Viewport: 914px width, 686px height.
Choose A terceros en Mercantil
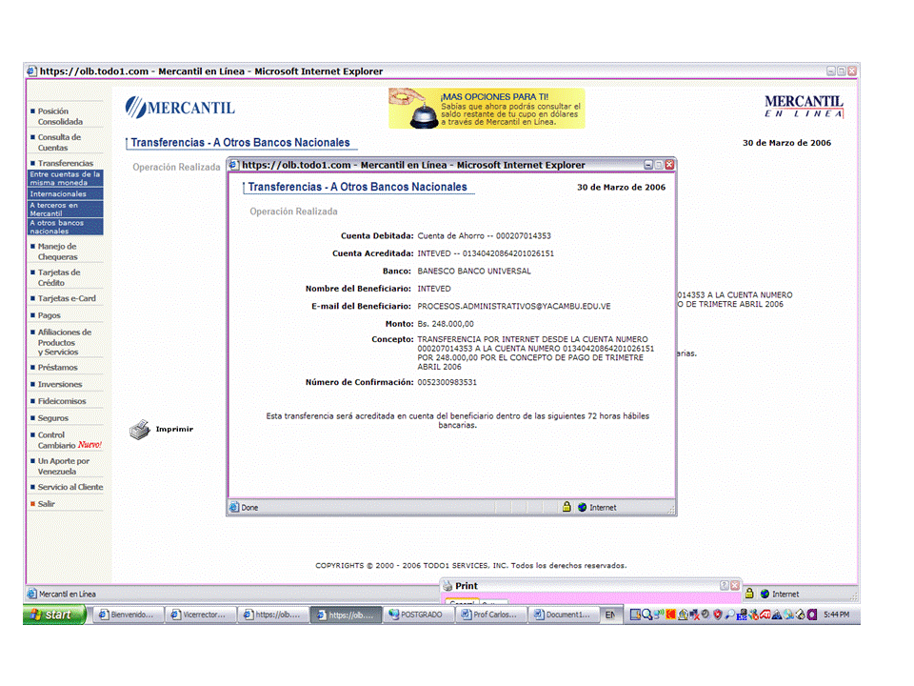click(x=66, y=210)
